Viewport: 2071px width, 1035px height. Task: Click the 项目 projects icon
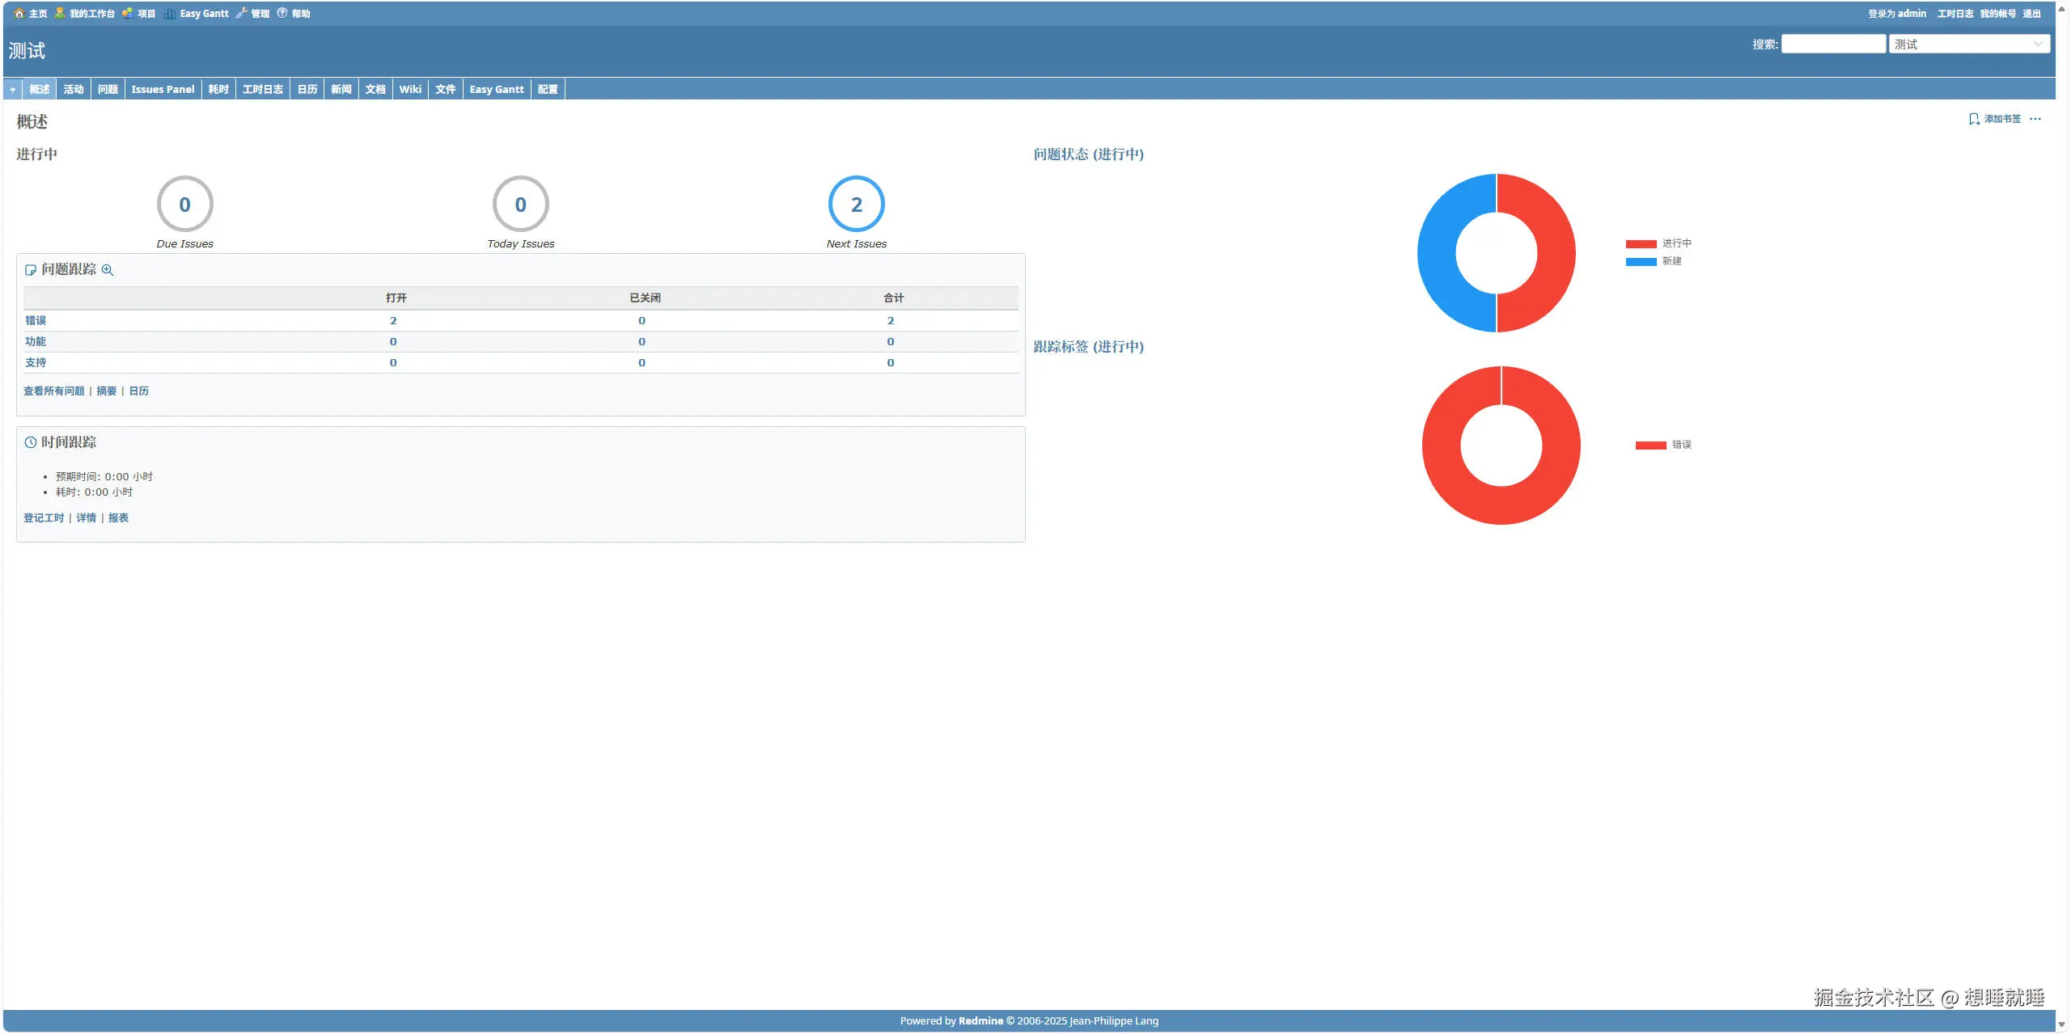coord(128,13)
